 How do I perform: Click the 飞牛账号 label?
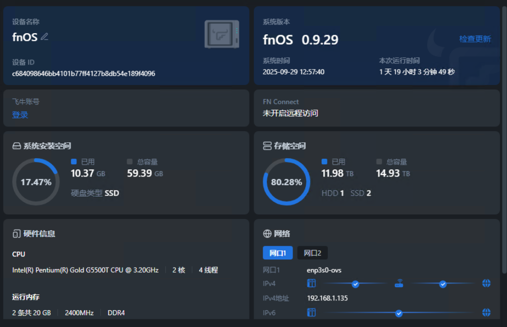pos(26,102)
